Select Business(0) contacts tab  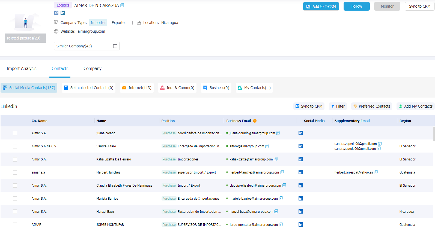point(216,88)
